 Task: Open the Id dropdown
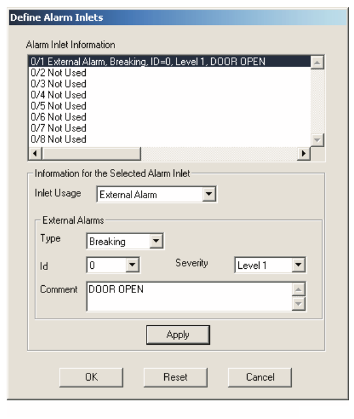(132, 265)
